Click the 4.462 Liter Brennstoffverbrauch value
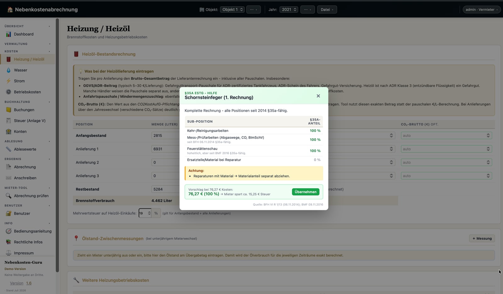The height and width of the screenshot is (294, 503). click(x=162, y=201)
